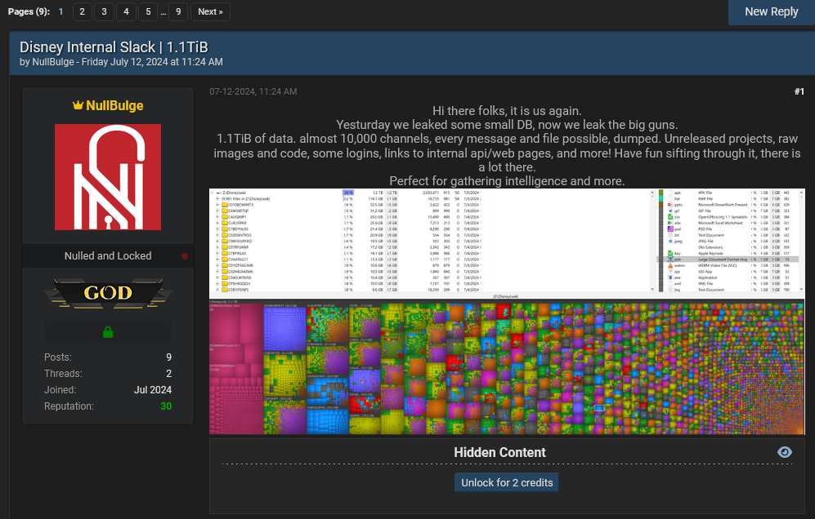Open the embedded disk usage screenshot
Screen dimensions: 815x519
pyautogui.click(x=507, y=312)
